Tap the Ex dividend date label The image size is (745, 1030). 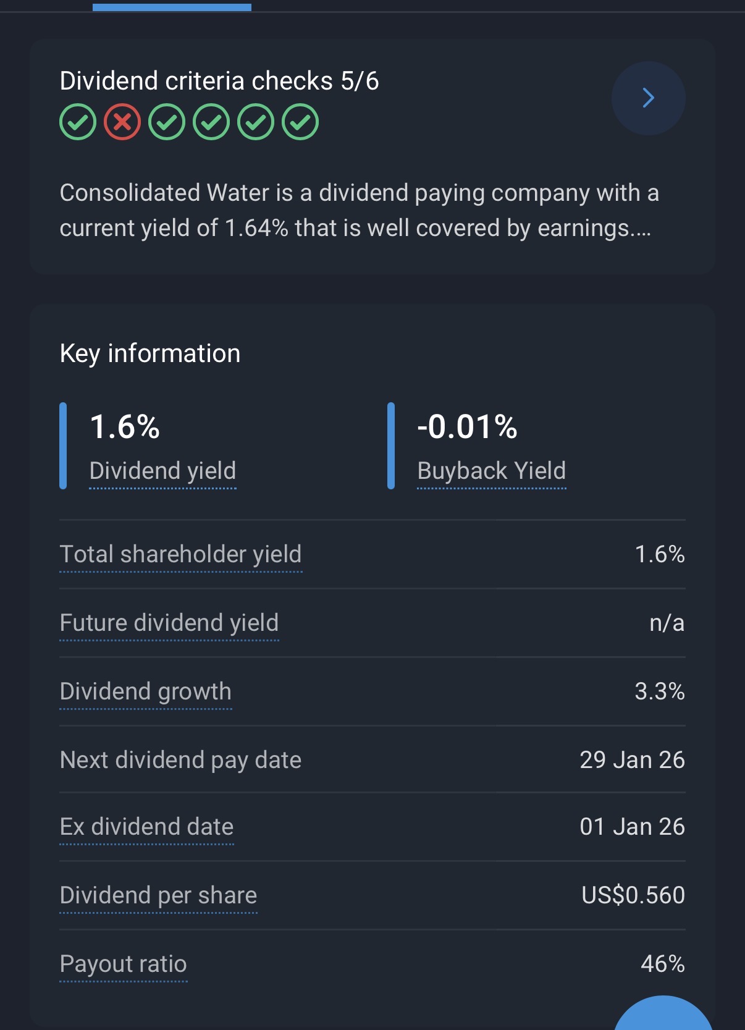146,827
